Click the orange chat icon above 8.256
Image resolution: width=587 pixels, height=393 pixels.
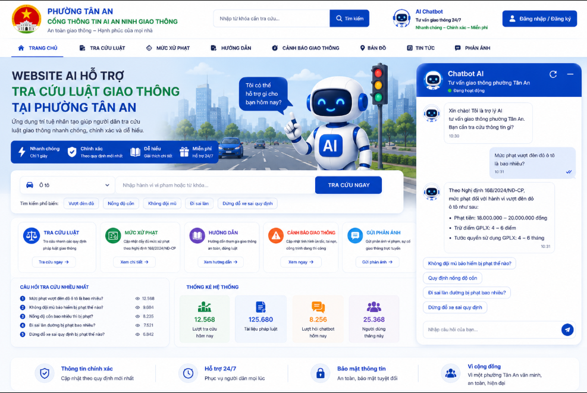pyautogui.click(x=318, y=307)
